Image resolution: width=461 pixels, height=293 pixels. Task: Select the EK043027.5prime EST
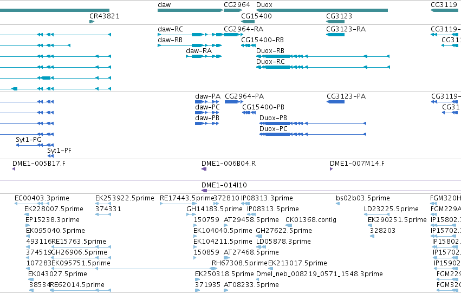[x=30, y=279]
